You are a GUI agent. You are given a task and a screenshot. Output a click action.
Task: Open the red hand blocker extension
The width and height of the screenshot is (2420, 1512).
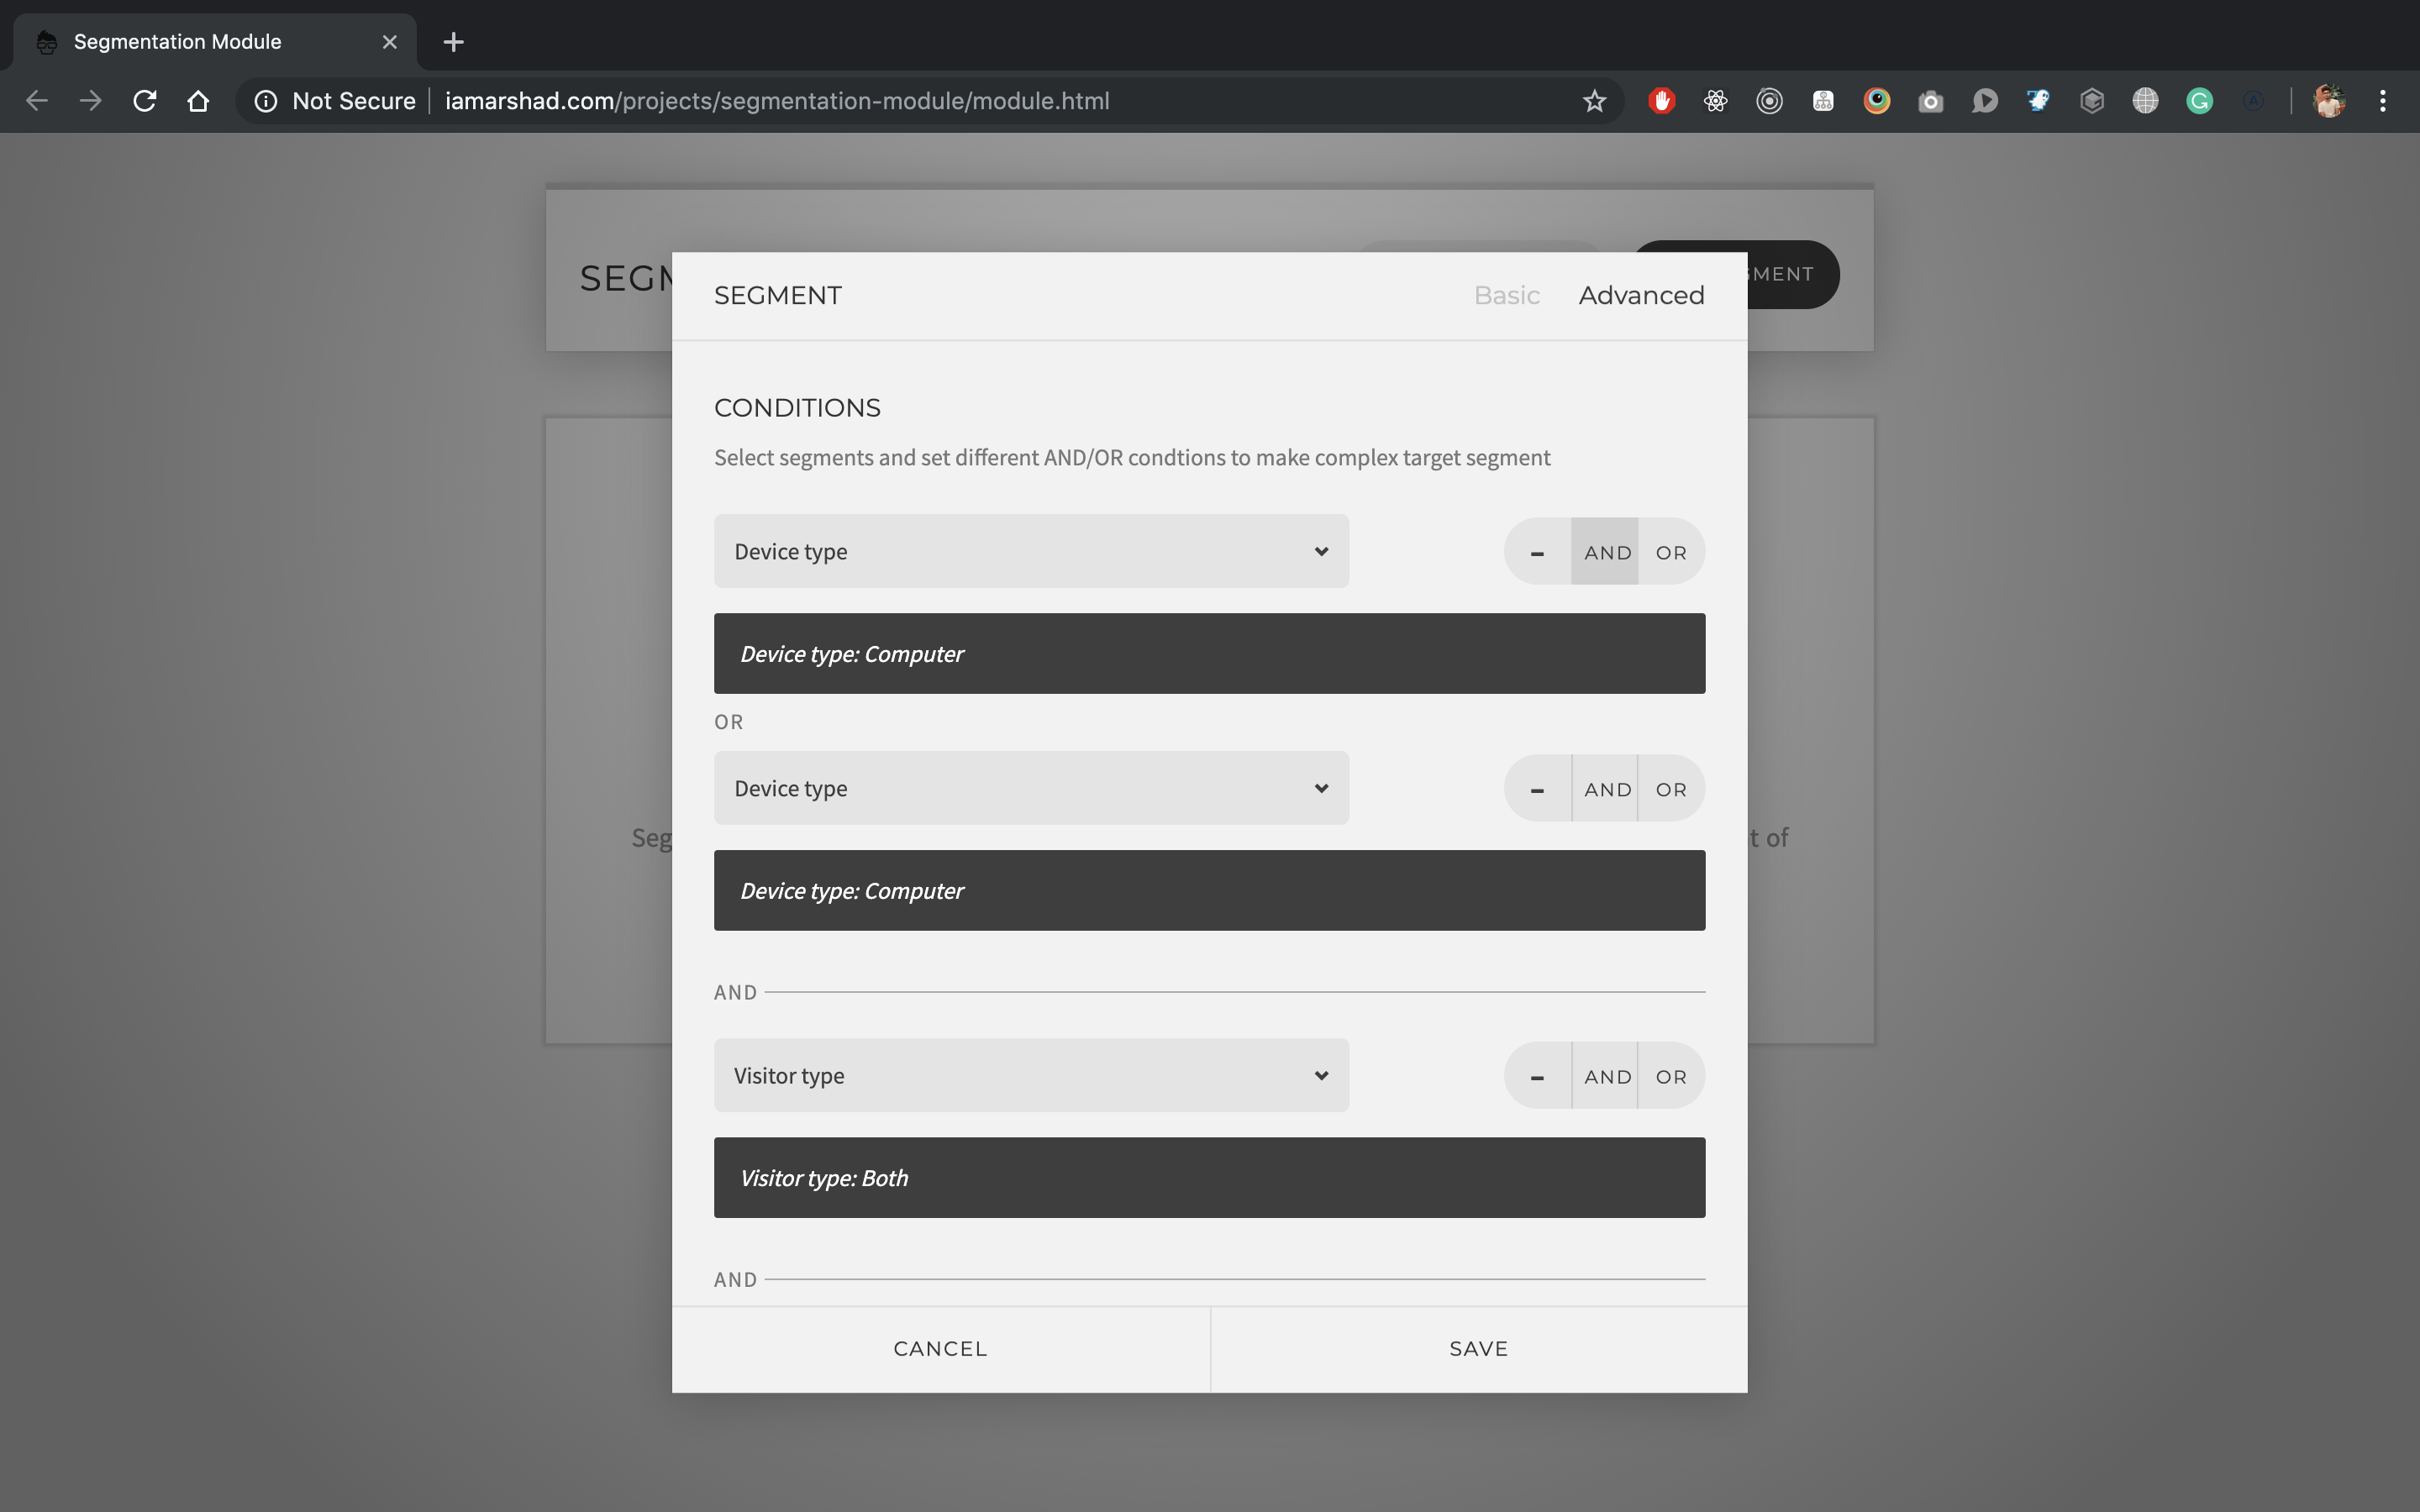(x=1662, y=101)
